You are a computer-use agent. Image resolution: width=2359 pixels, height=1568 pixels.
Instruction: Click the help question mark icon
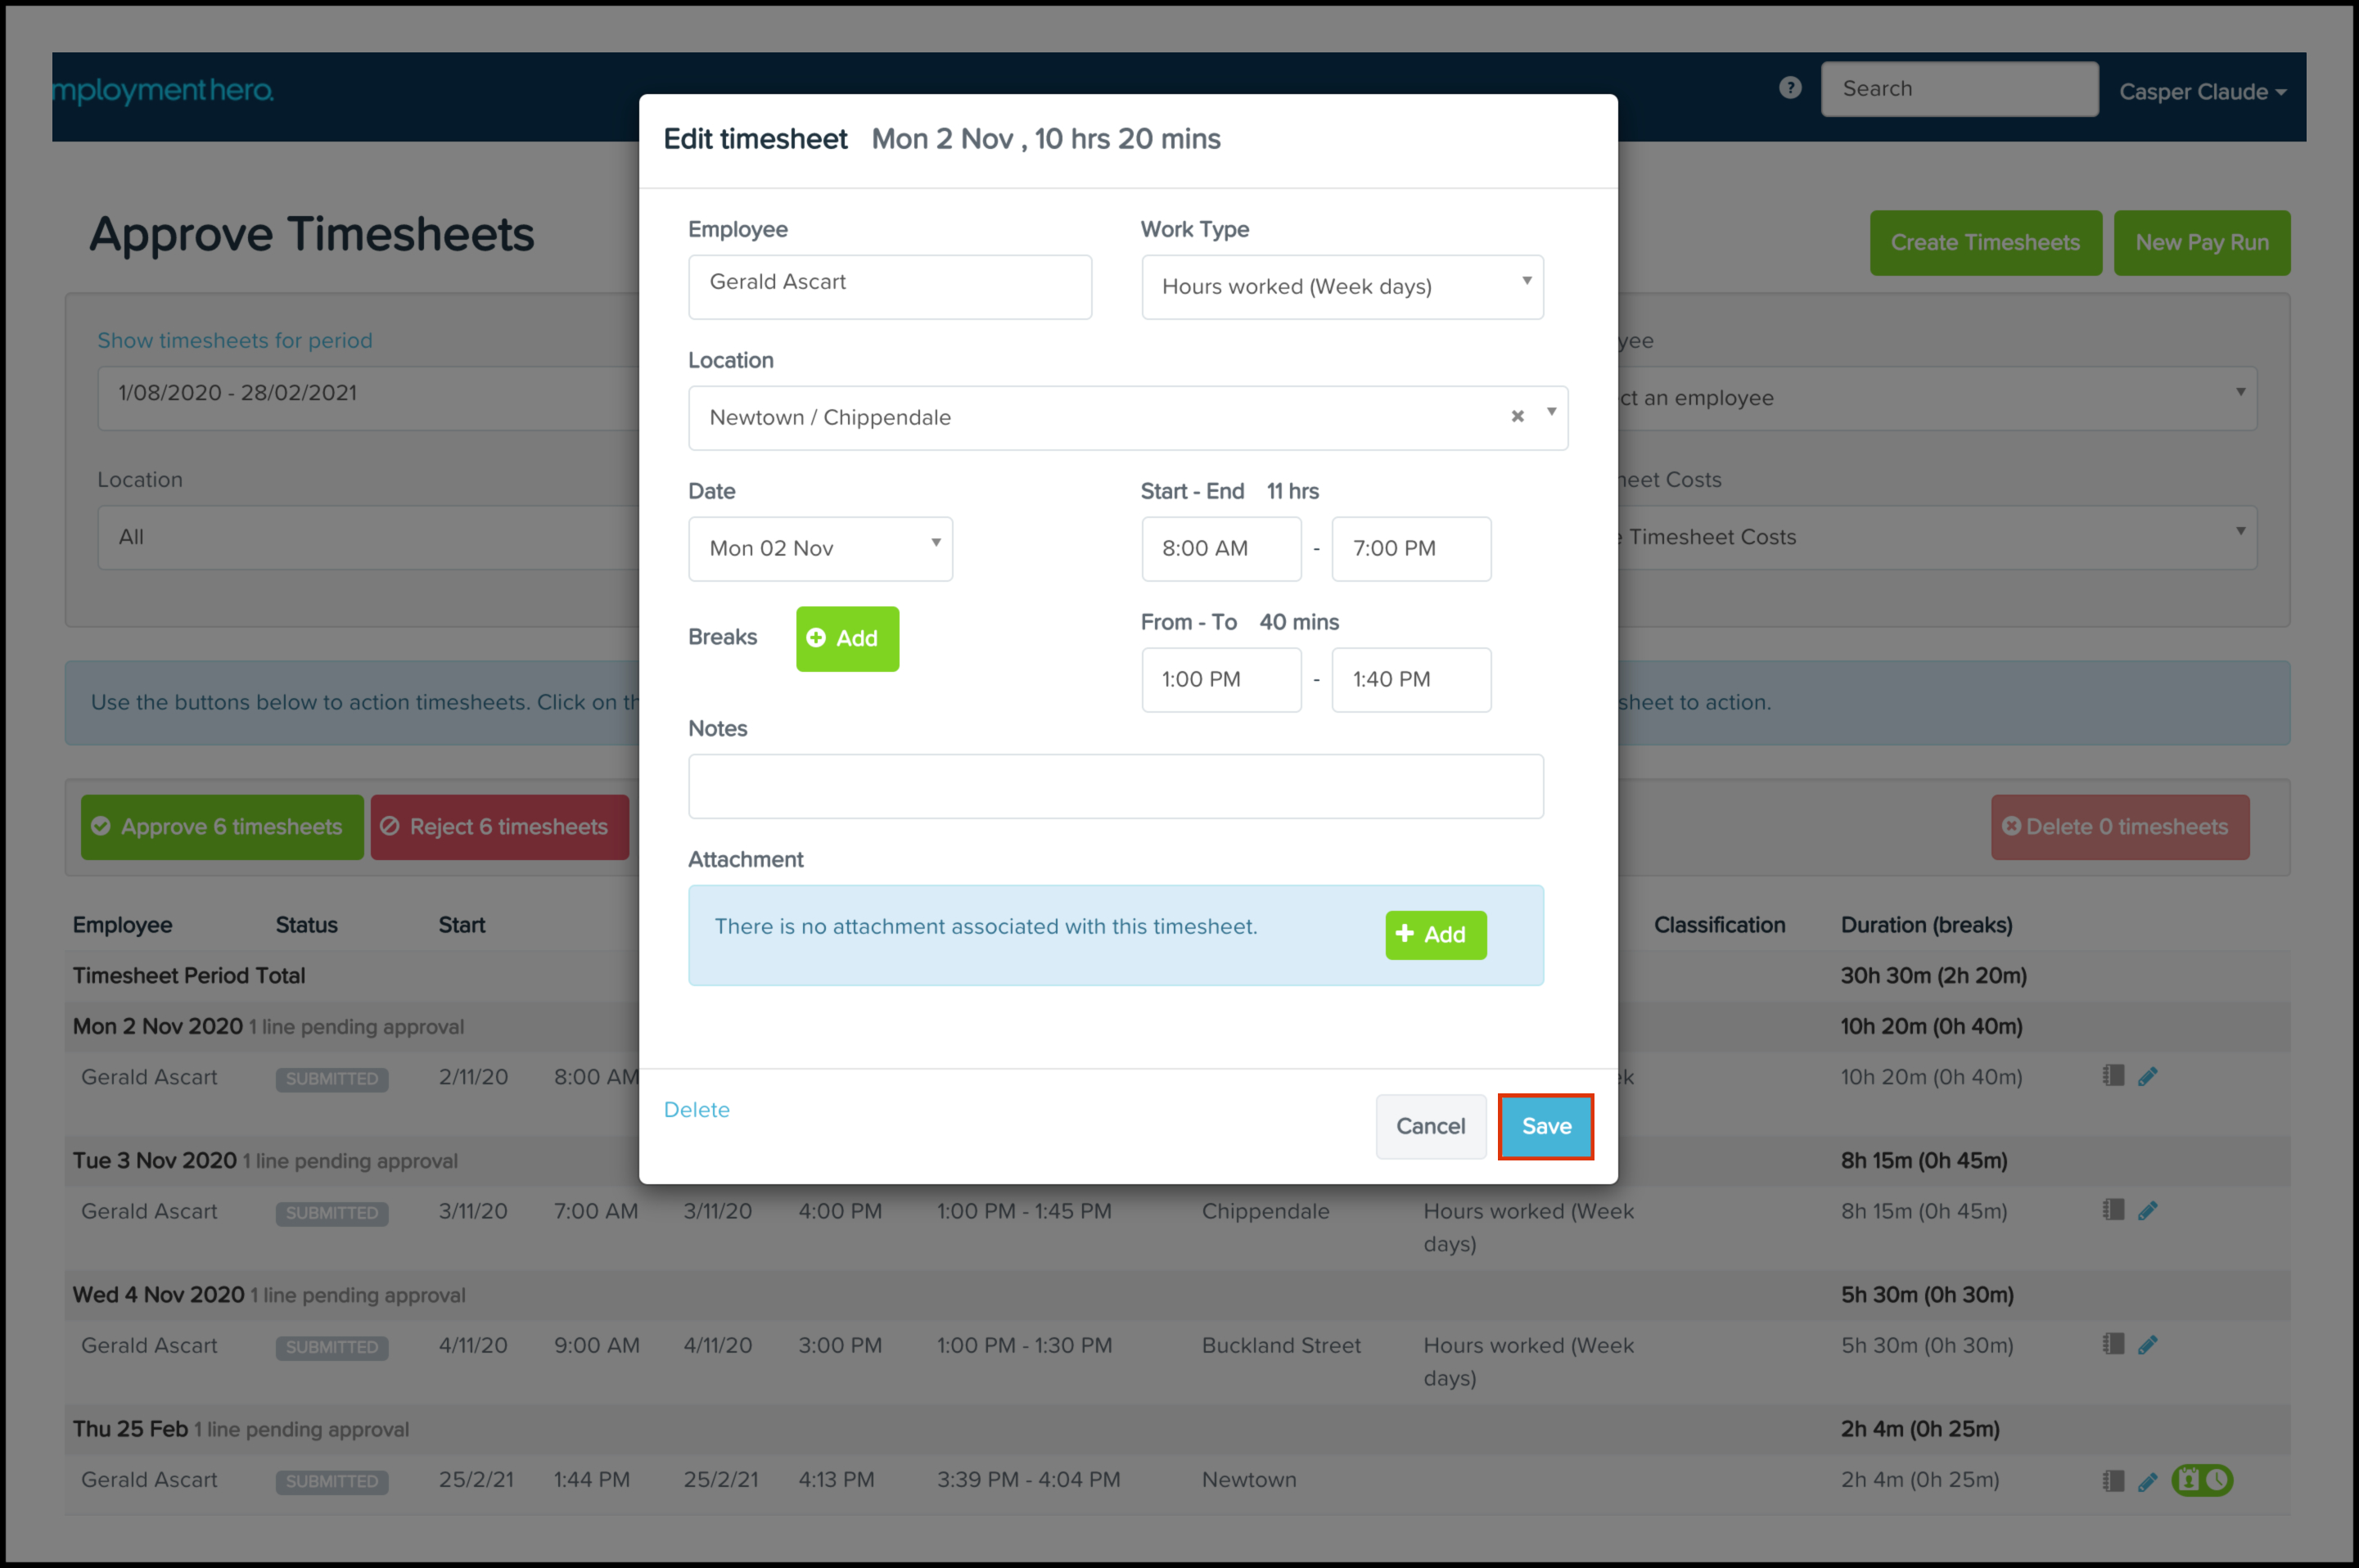pos(1790,88)
